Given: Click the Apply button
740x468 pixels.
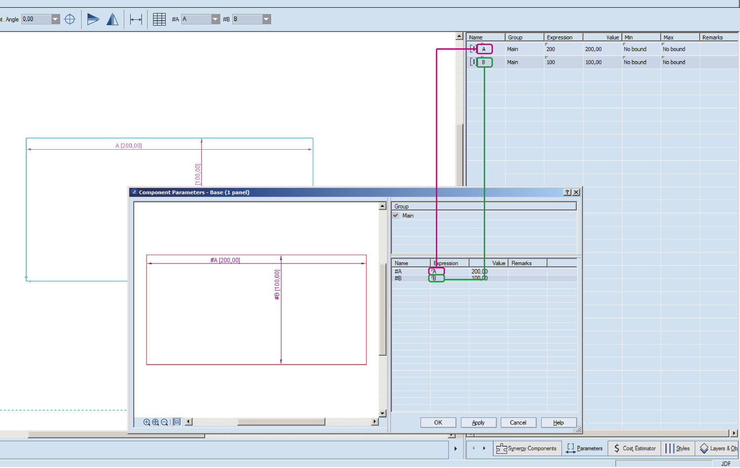Looking at the screenshot, I should tap(478, 423).
